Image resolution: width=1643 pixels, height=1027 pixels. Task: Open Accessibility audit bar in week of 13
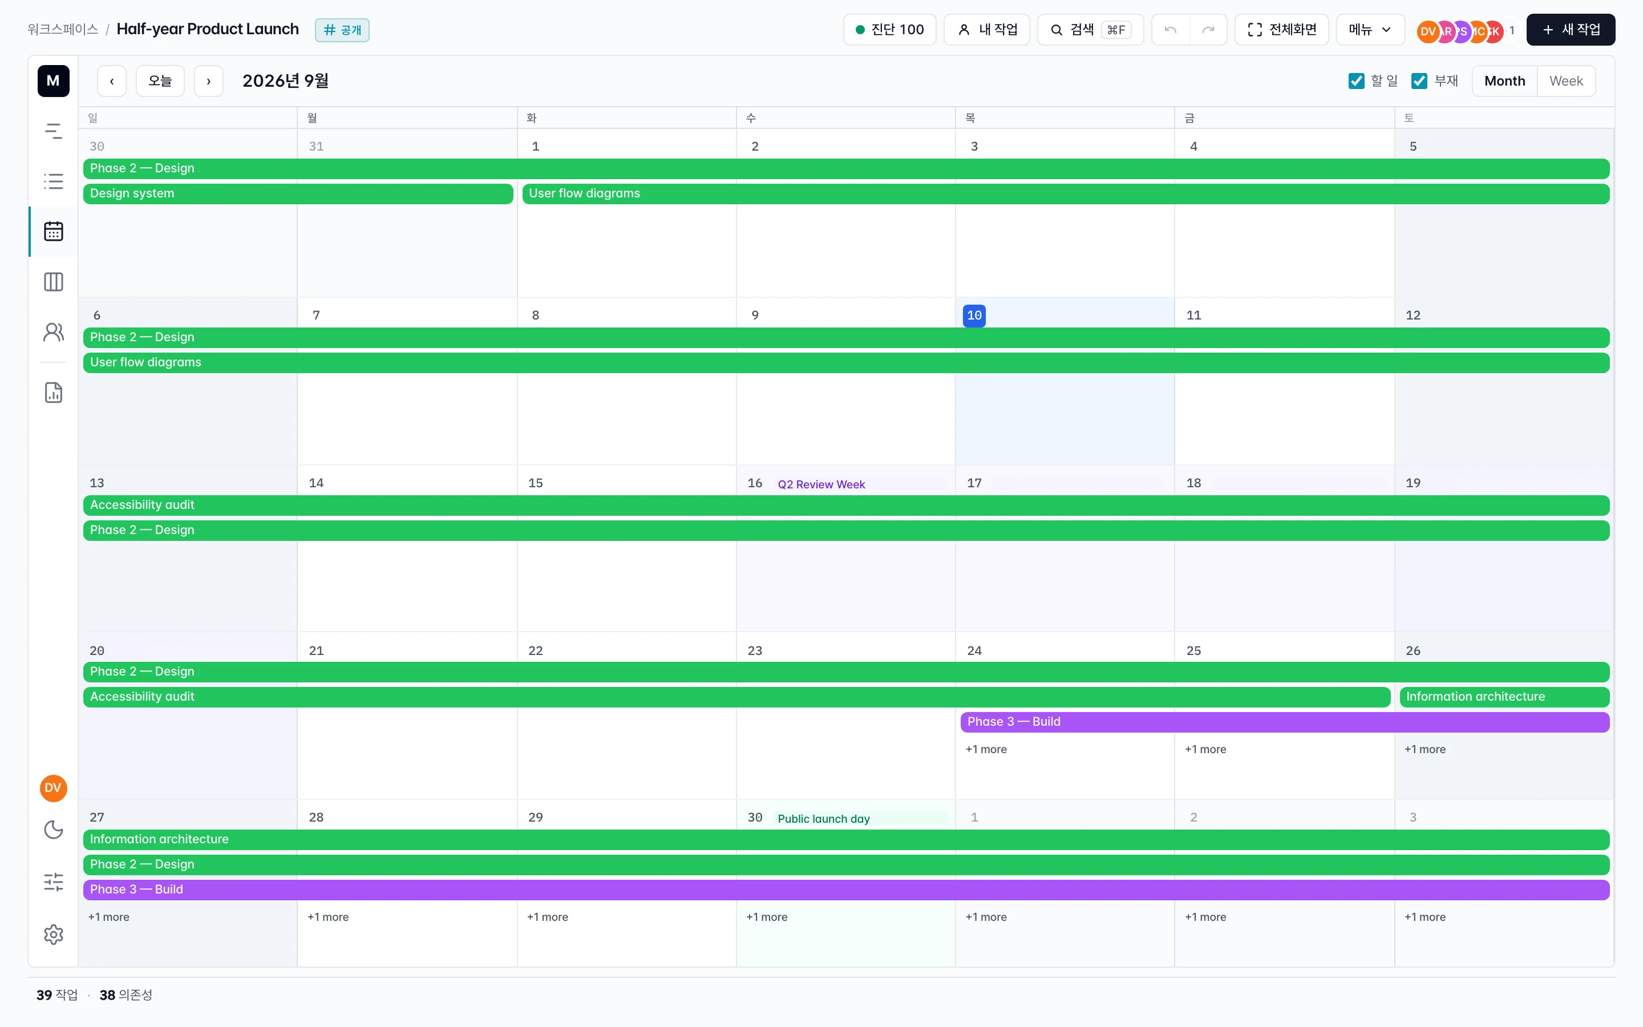(x=846, y=506)
